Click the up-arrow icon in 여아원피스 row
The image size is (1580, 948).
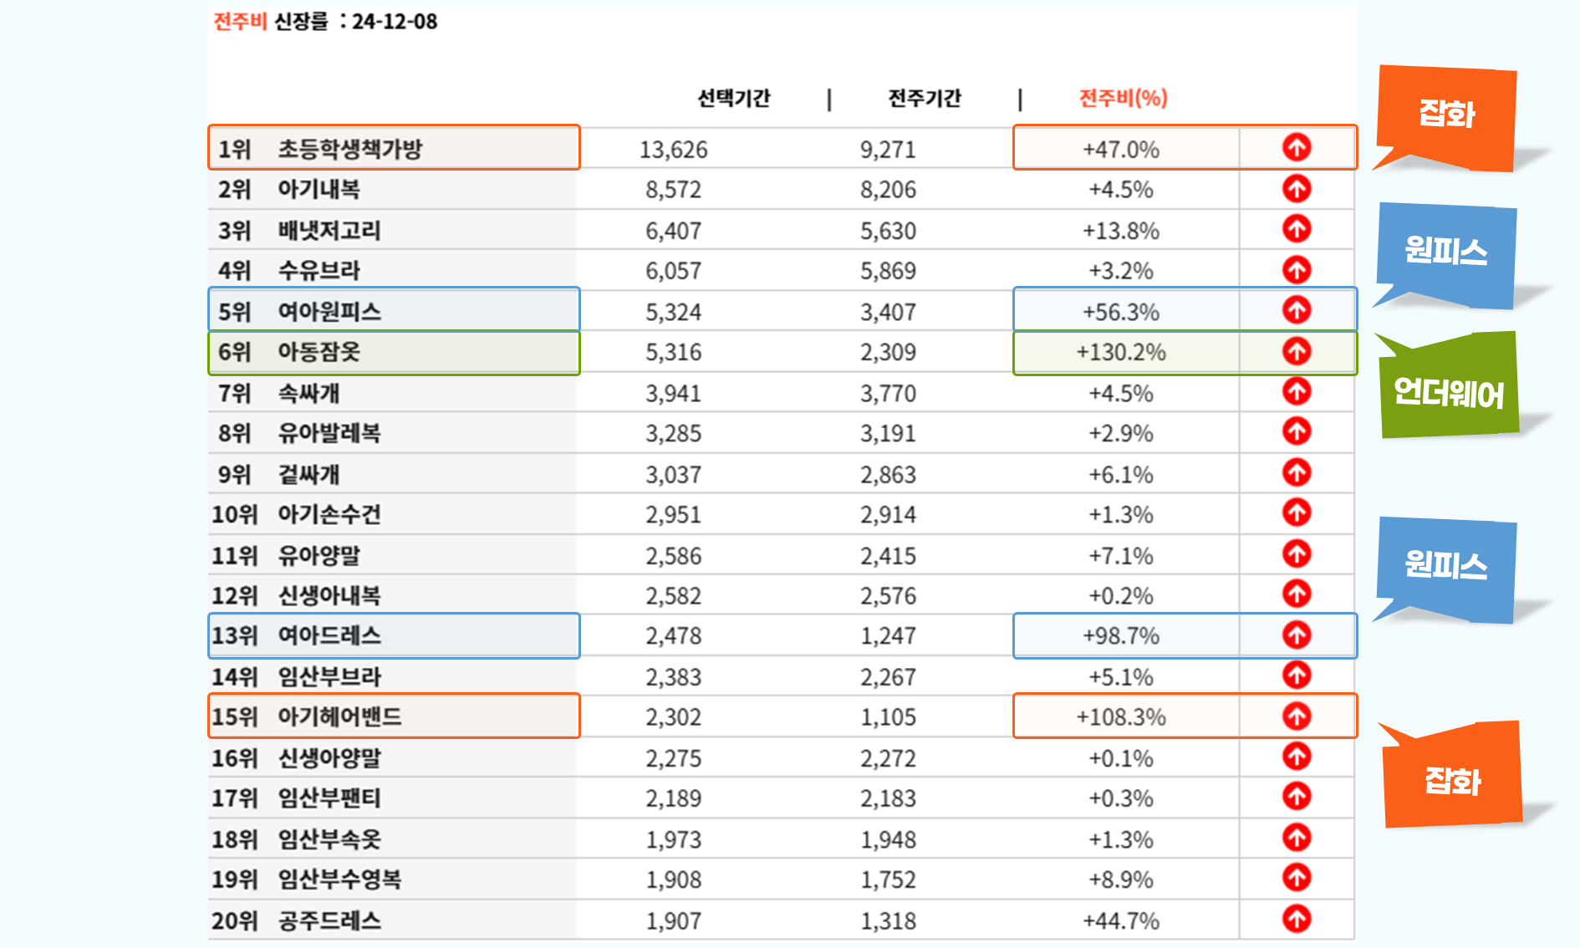pos(1297,310)
